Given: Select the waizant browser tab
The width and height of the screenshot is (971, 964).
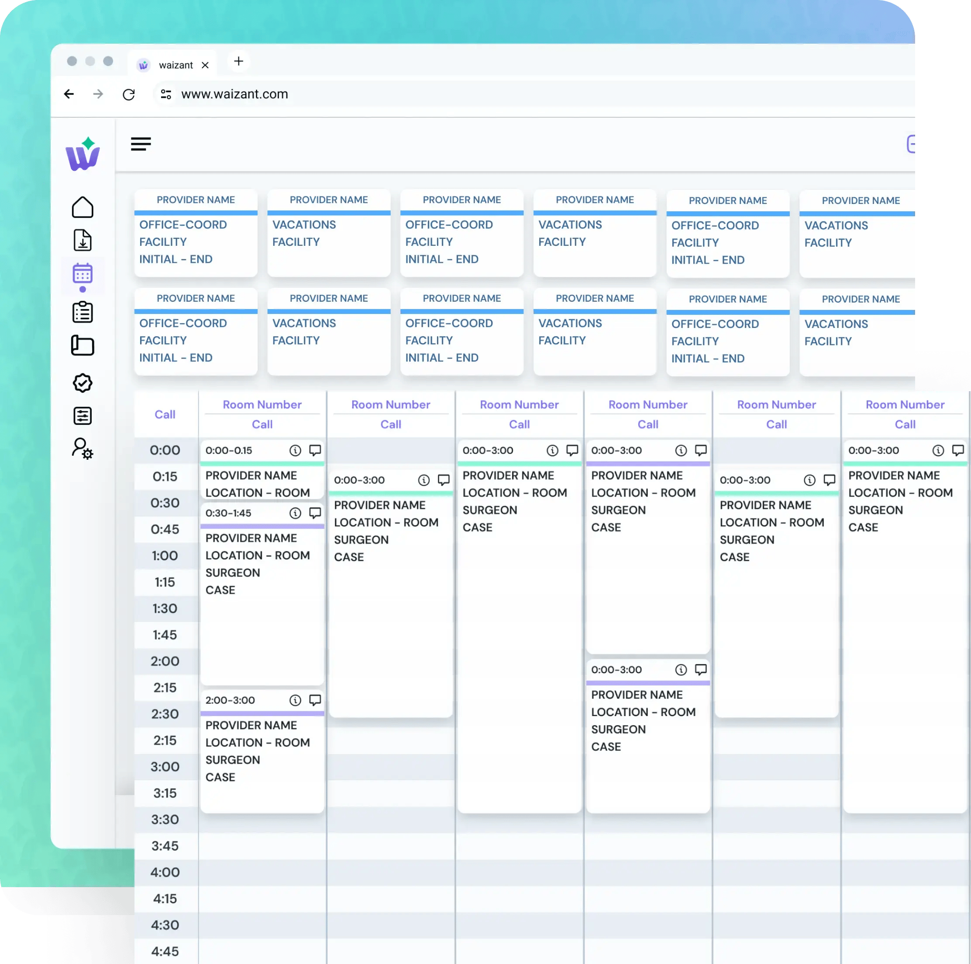Looking at the screenshot, I should 176,65.
